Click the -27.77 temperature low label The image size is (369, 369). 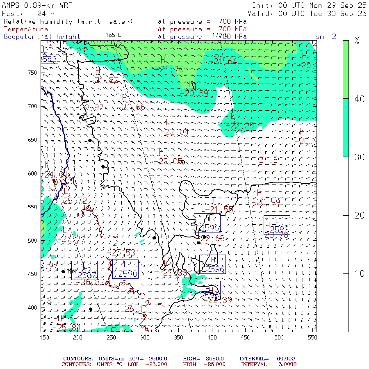click(x=73, y=238)
